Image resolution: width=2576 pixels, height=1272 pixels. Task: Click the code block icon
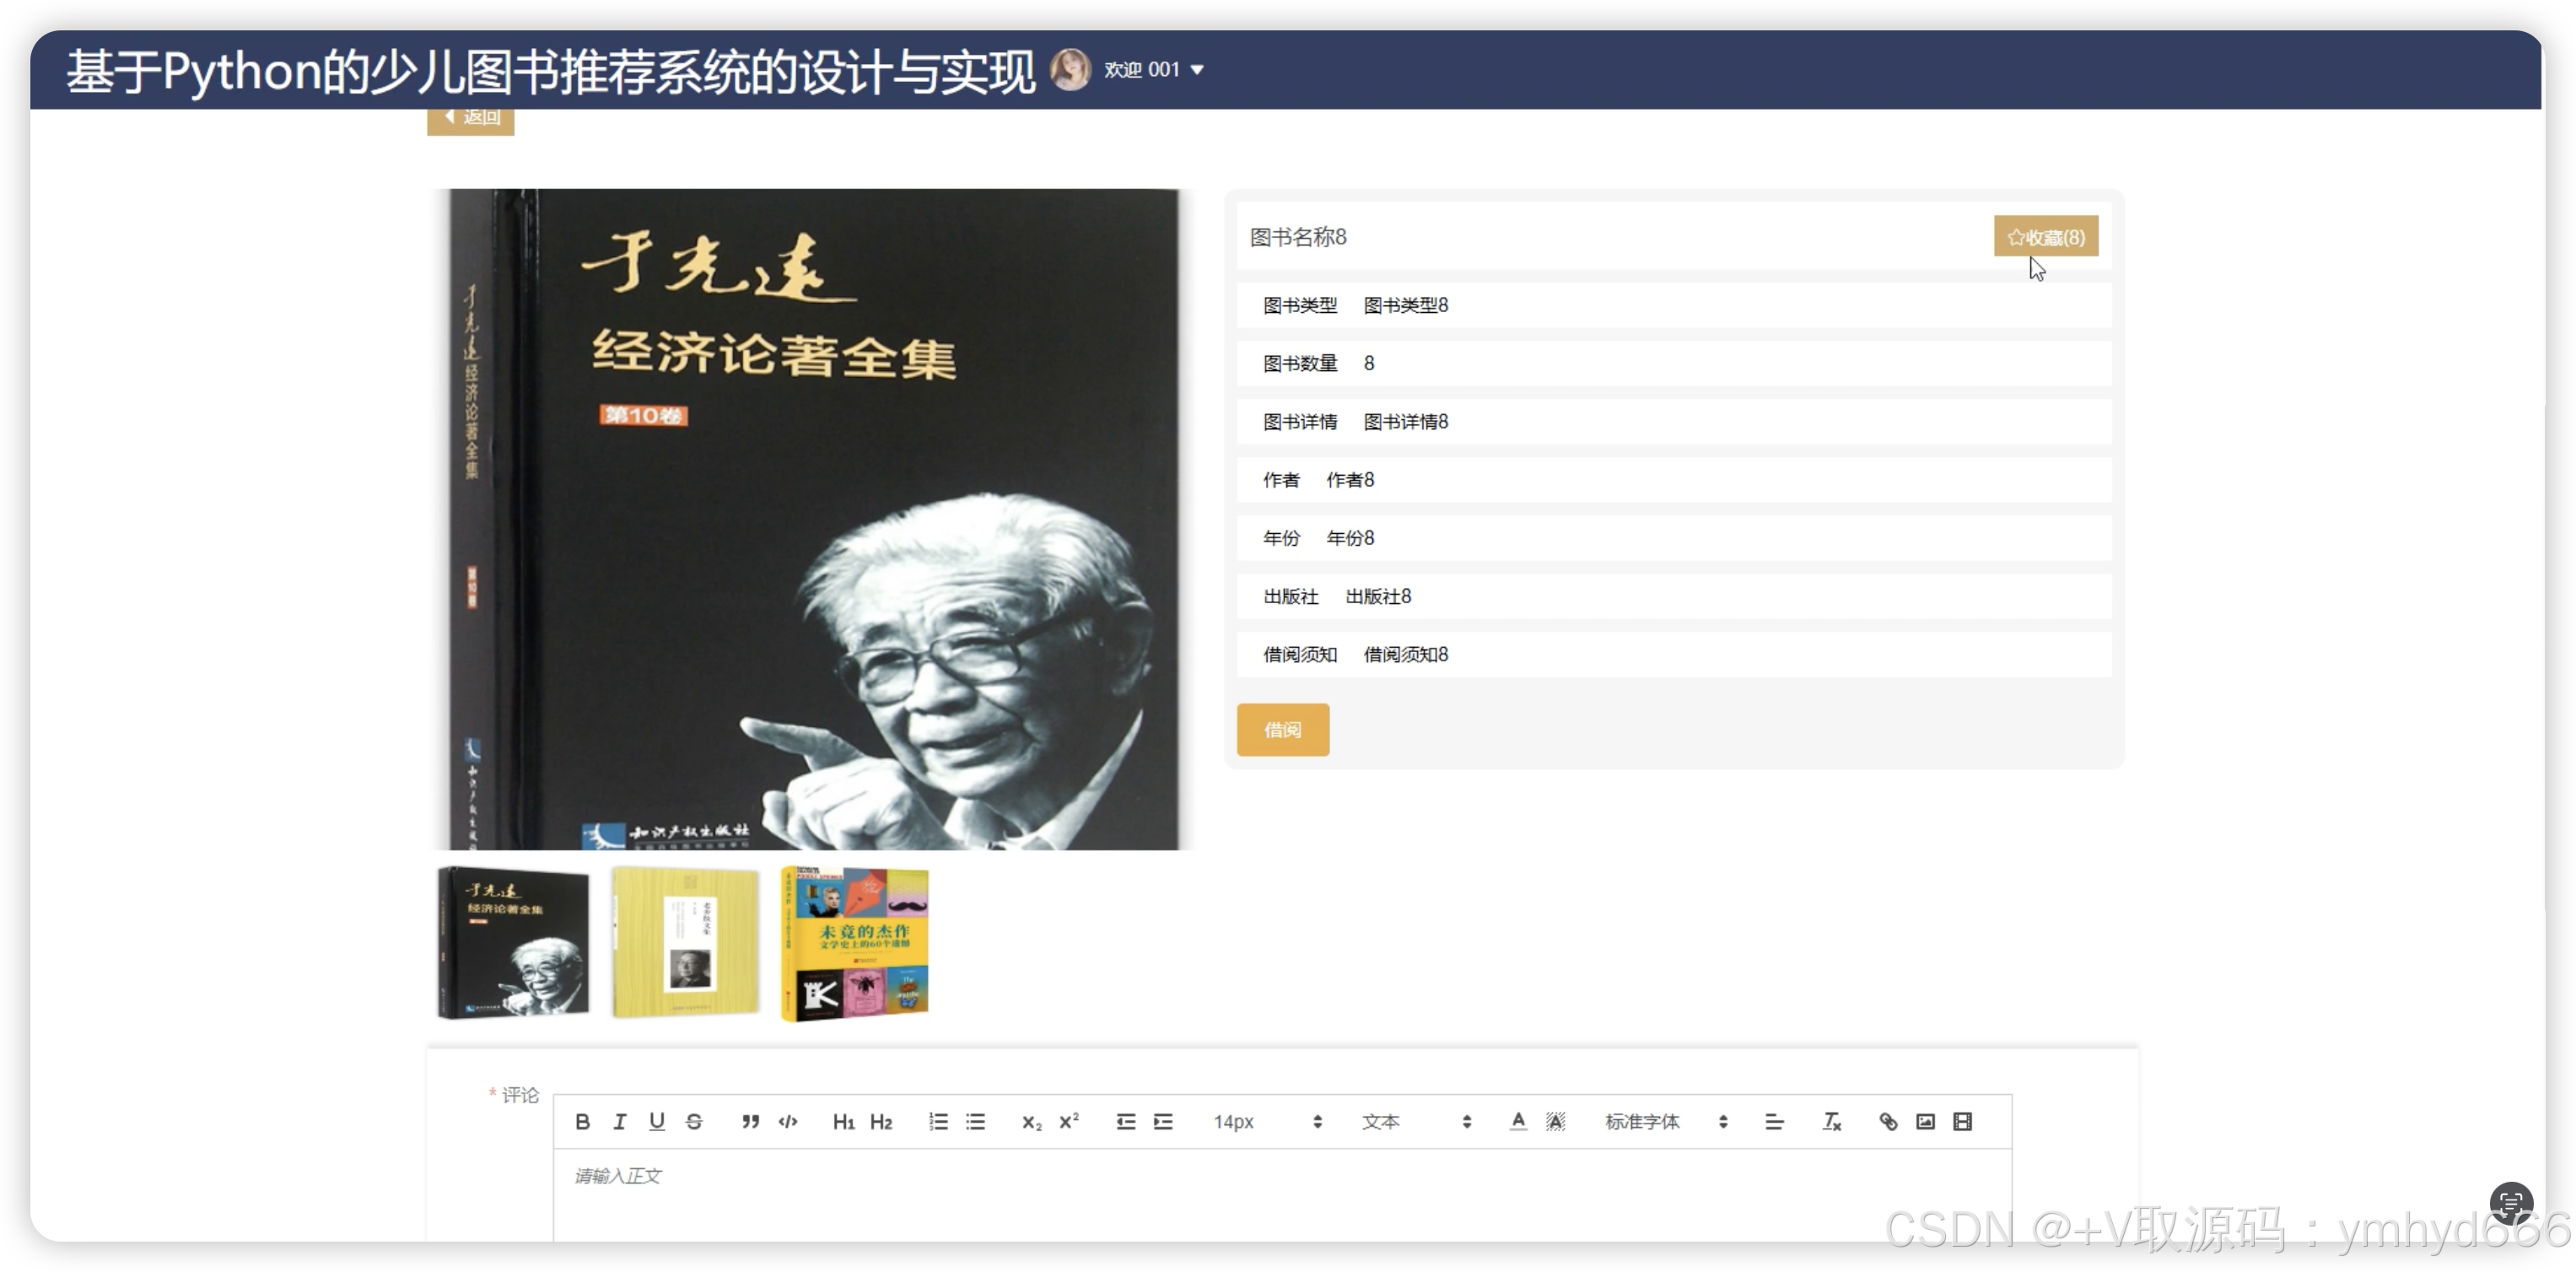click(x=788, y=1122)
